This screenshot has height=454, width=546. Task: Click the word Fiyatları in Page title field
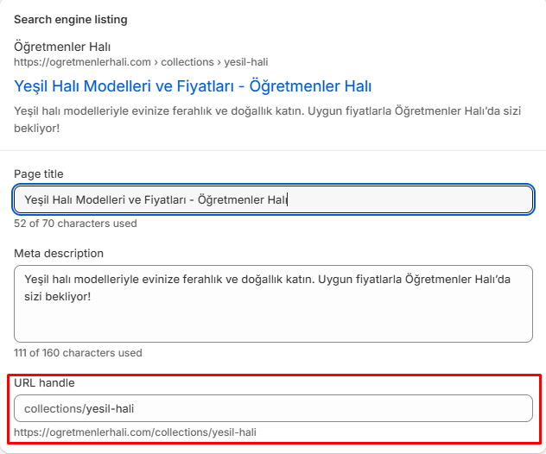[162, 200]
